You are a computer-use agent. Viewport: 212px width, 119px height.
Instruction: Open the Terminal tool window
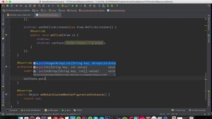point(12,110)
